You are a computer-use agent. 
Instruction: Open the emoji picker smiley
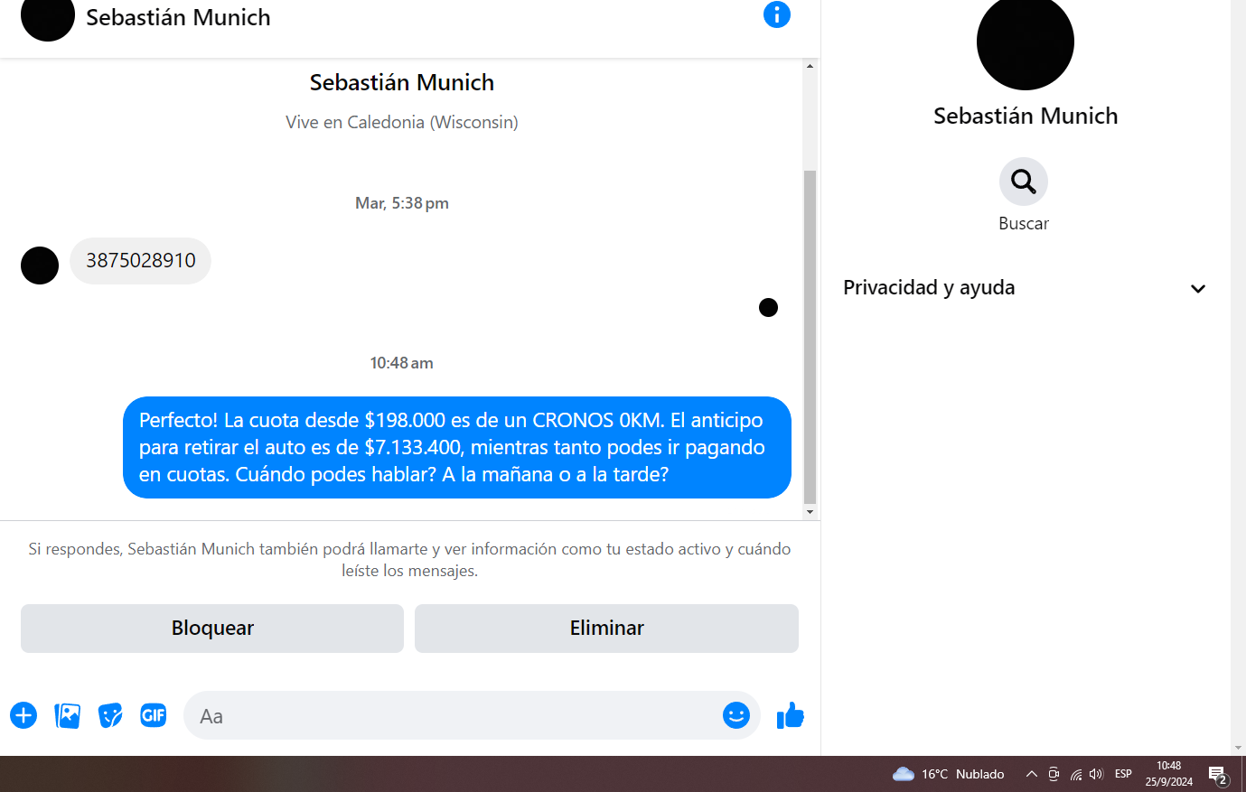click(x=736, y=716)
